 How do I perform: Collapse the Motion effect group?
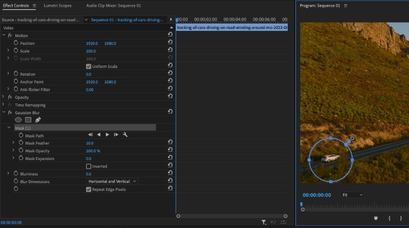pos(4,35)
